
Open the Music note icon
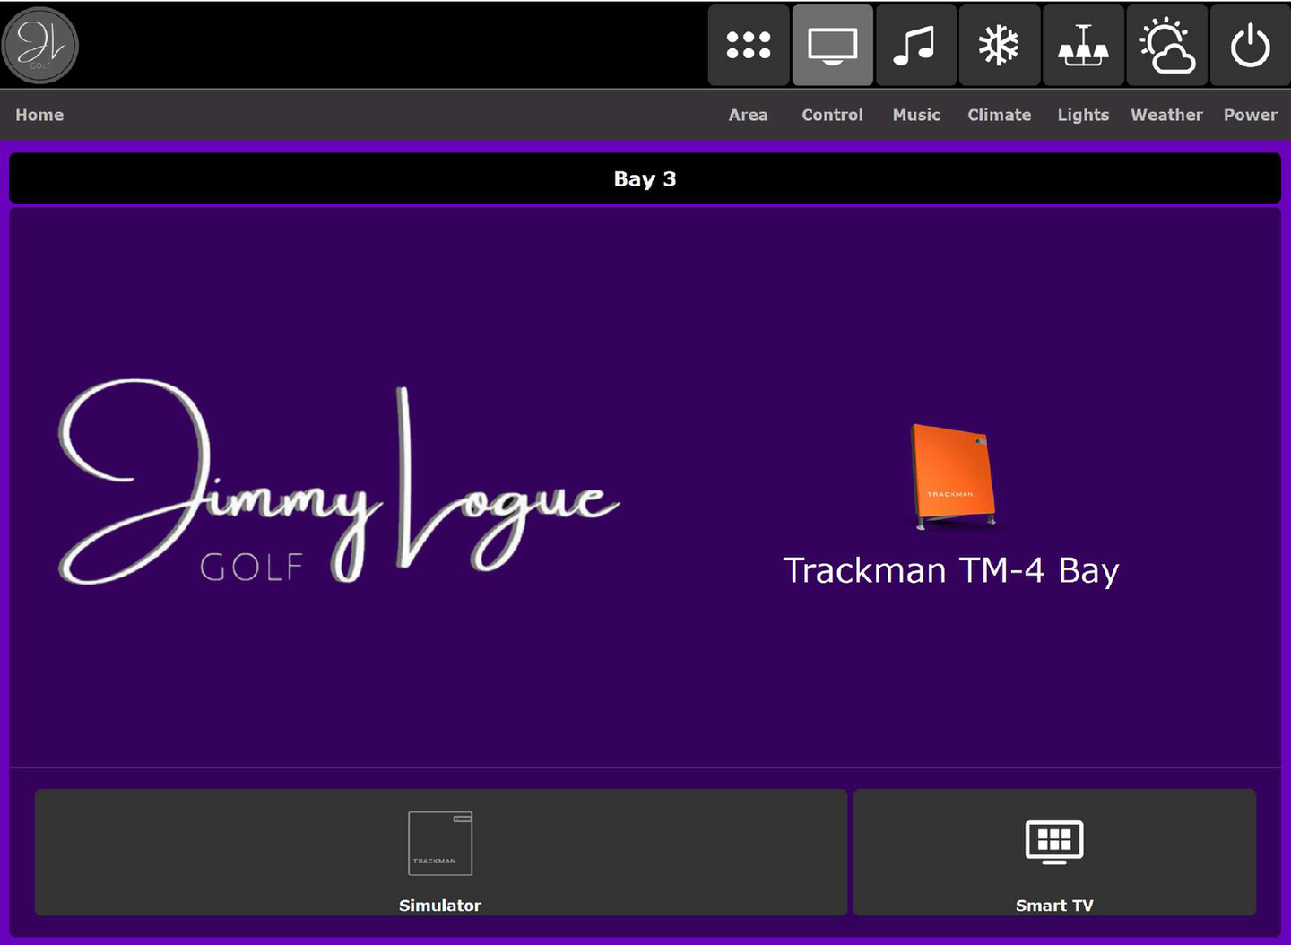click(x=915, y=45)
